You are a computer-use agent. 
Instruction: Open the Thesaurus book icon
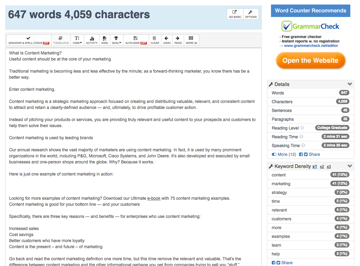(x=61, y=40)
